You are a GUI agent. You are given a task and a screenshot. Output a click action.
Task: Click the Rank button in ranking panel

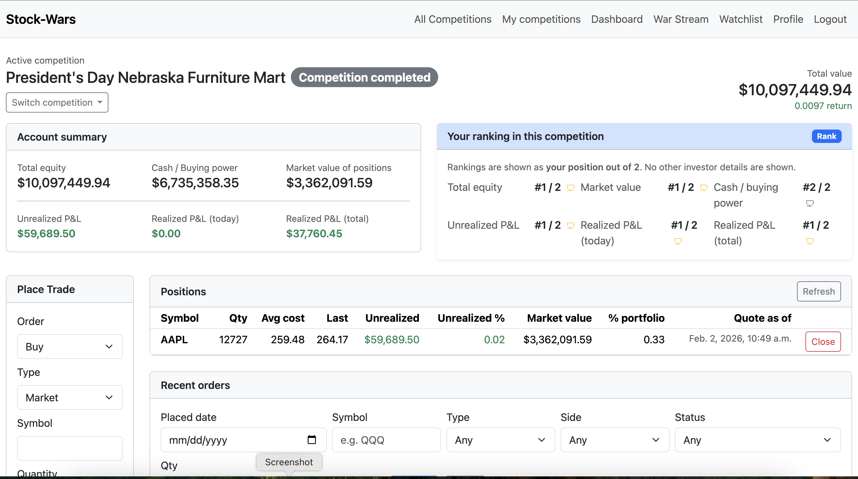pyautogui.click(x=826, y=136)
